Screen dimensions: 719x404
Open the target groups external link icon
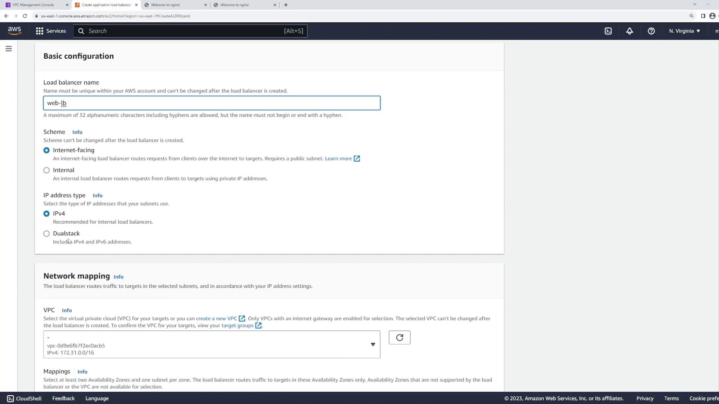pyautogui.click(x=258, y=325)
